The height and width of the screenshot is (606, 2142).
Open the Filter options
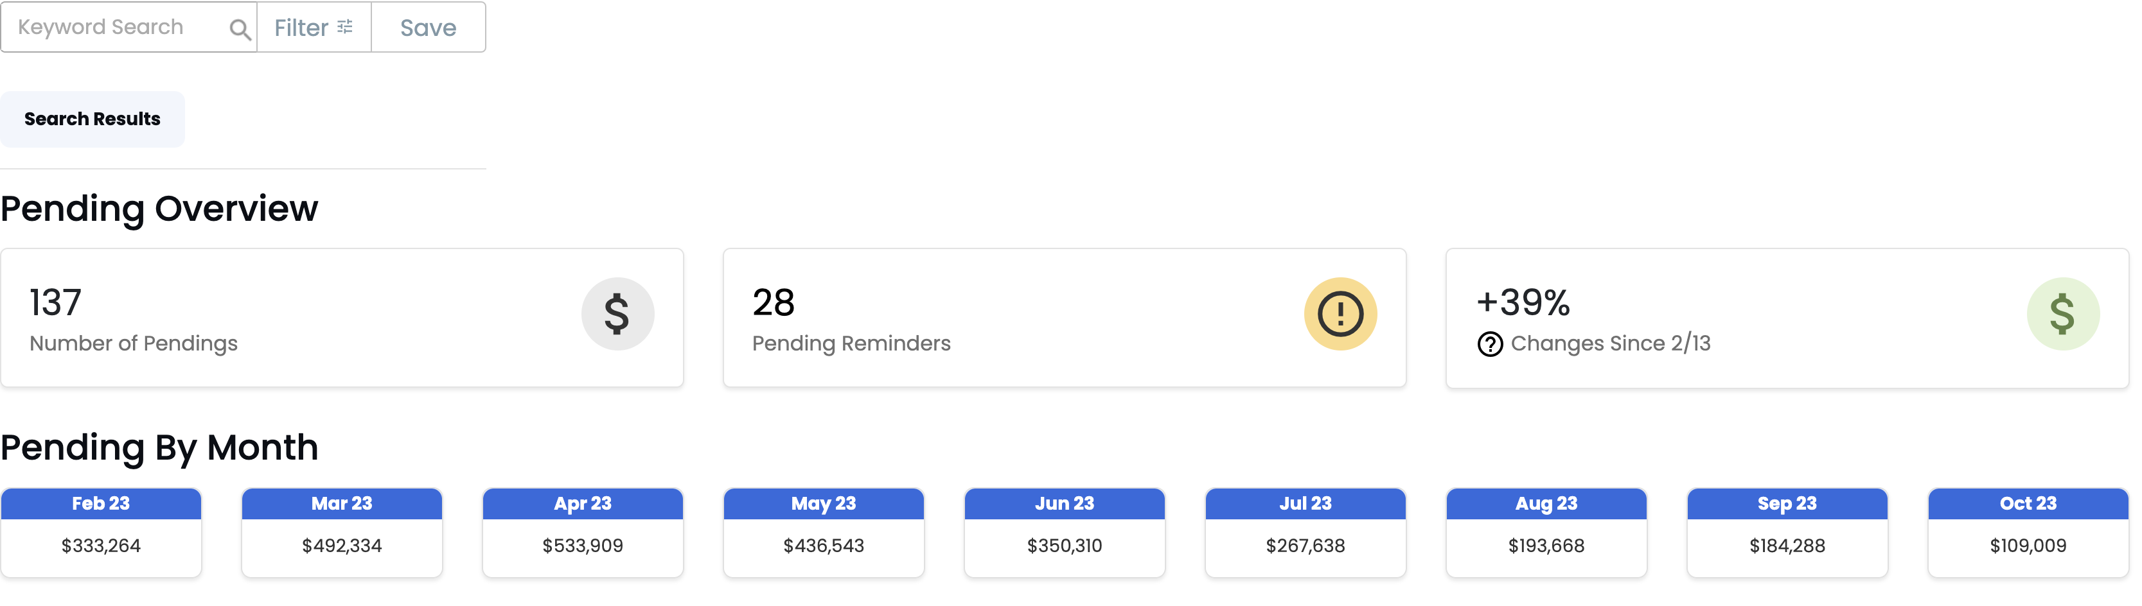click(x=314, y=28)
